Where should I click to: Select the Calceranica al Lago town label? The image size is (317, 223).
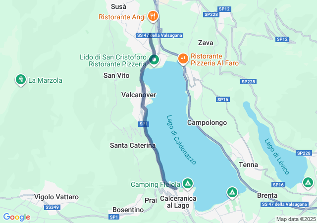coord(178,202)
